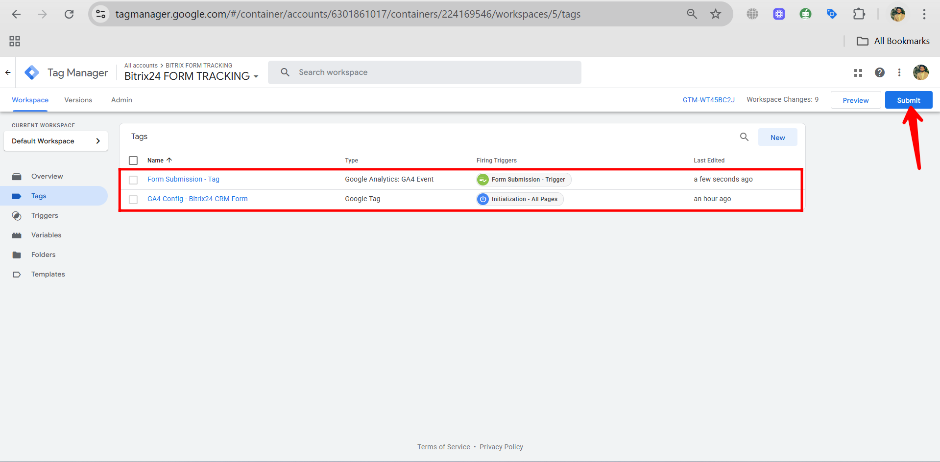Click the Google Analytics: GA4 Event type cell
940x462 pixels.
[389, 180]
